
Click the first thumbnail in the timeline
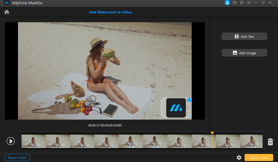coord(34,141)
